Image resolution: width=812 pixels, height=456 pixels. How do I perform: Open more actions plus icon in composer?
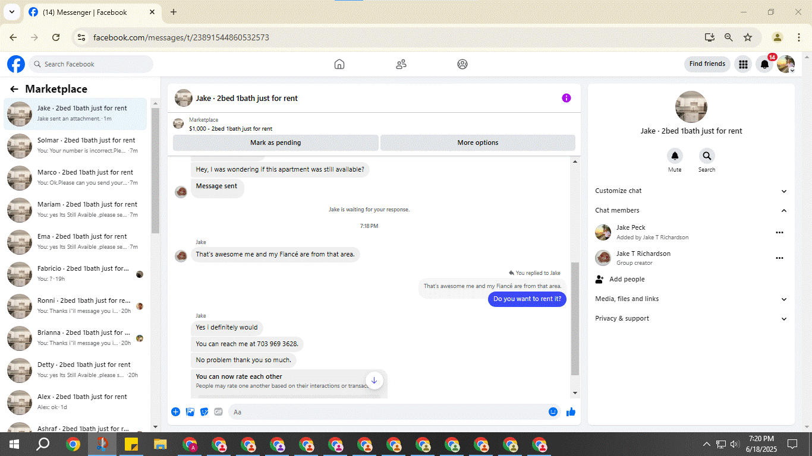(x=175, y=411)
